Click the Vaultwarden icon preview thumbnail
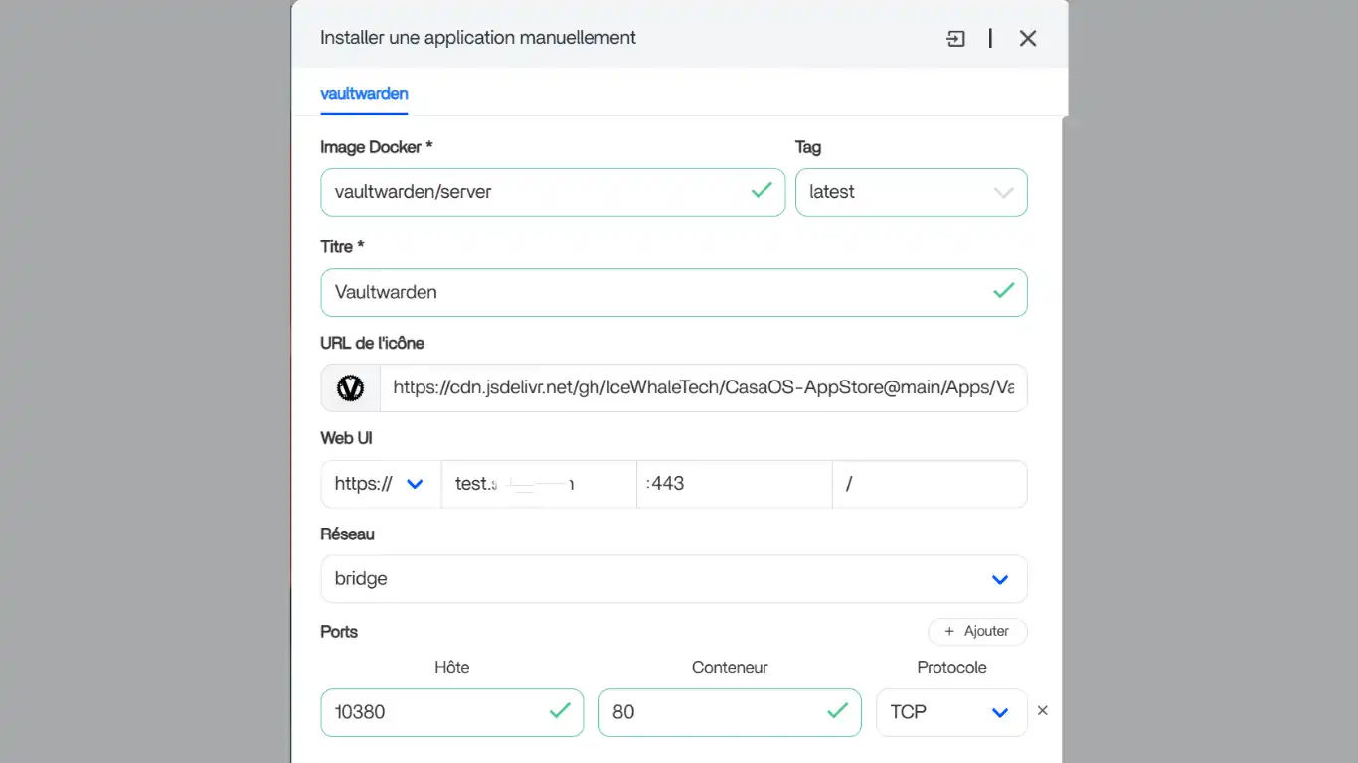Image resolution: width=1358 pixels, height=763 pixels. click(350, 387)
